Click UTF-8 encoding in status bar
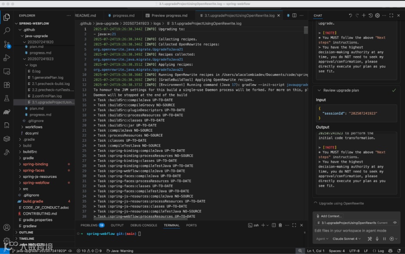Screen dimensions: 405x254 tap(354, 251)
